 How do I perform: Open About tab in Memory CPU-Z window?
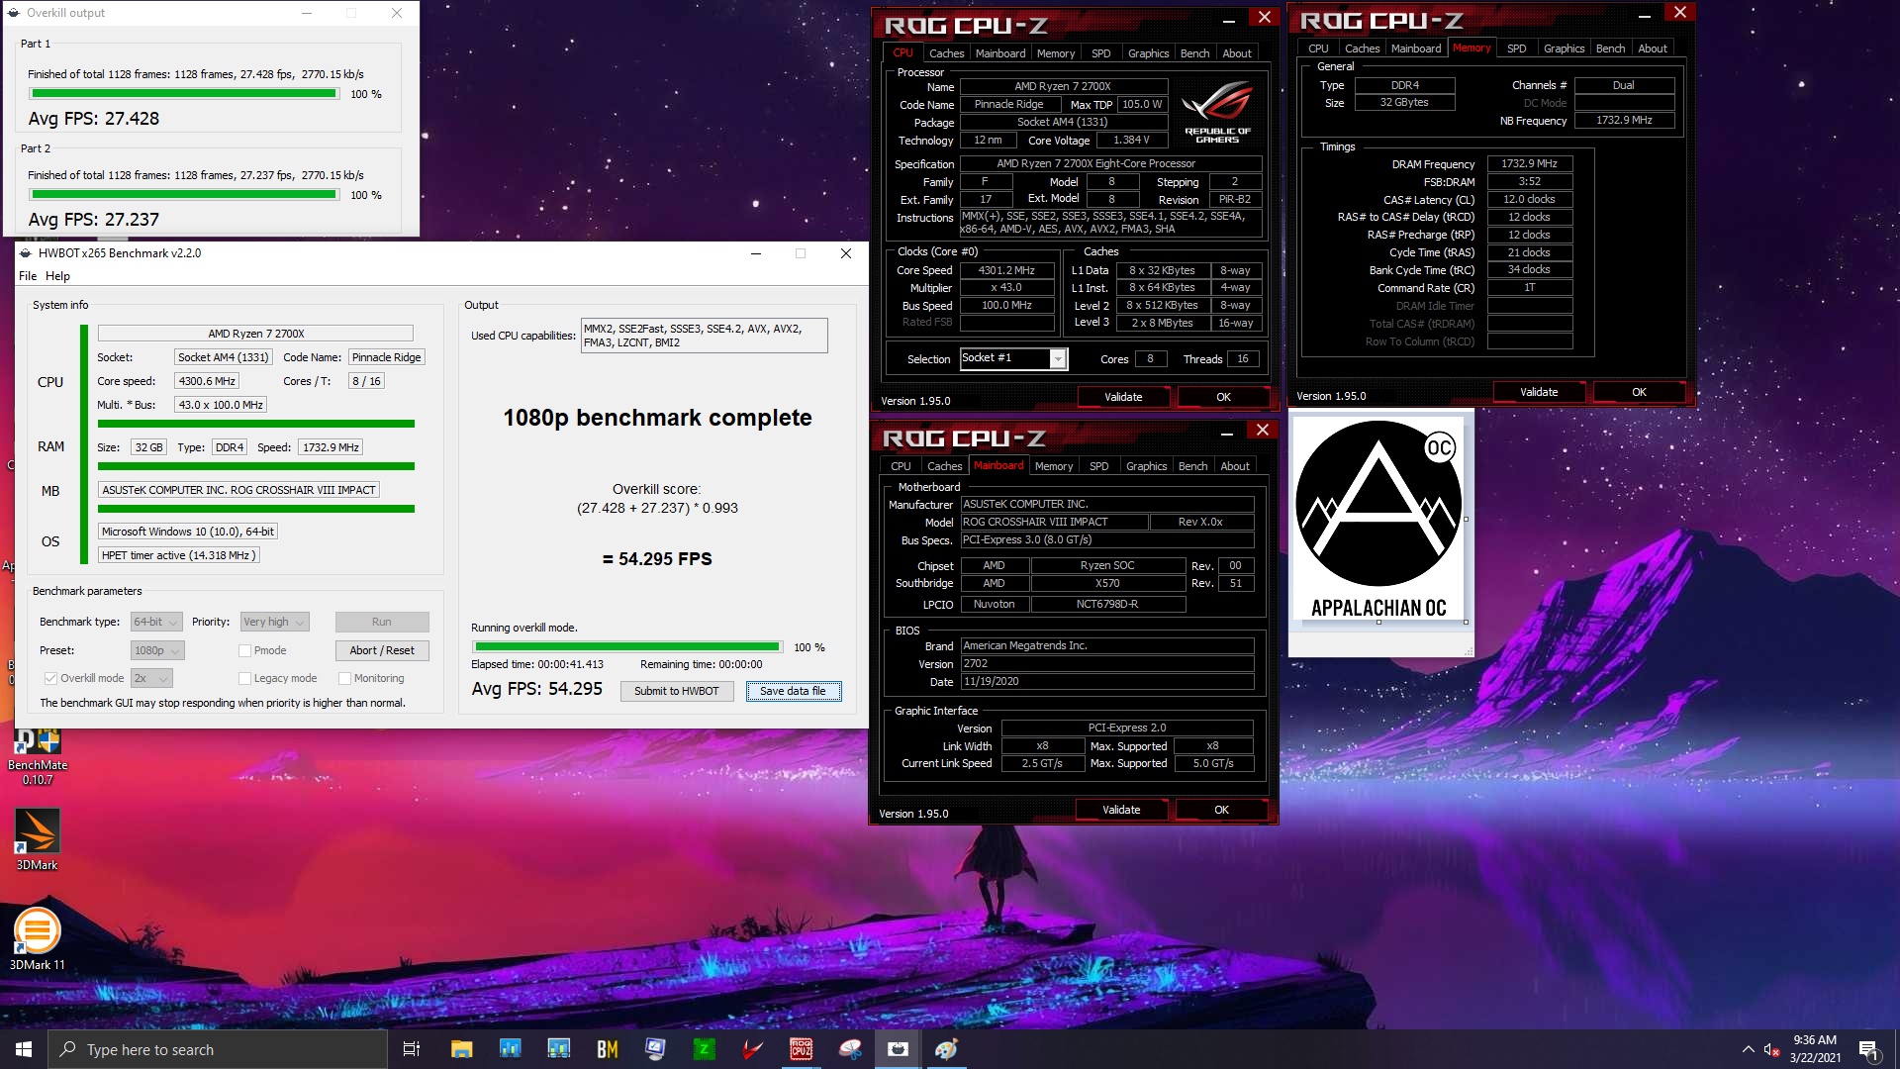click(x=1652, y=49)
